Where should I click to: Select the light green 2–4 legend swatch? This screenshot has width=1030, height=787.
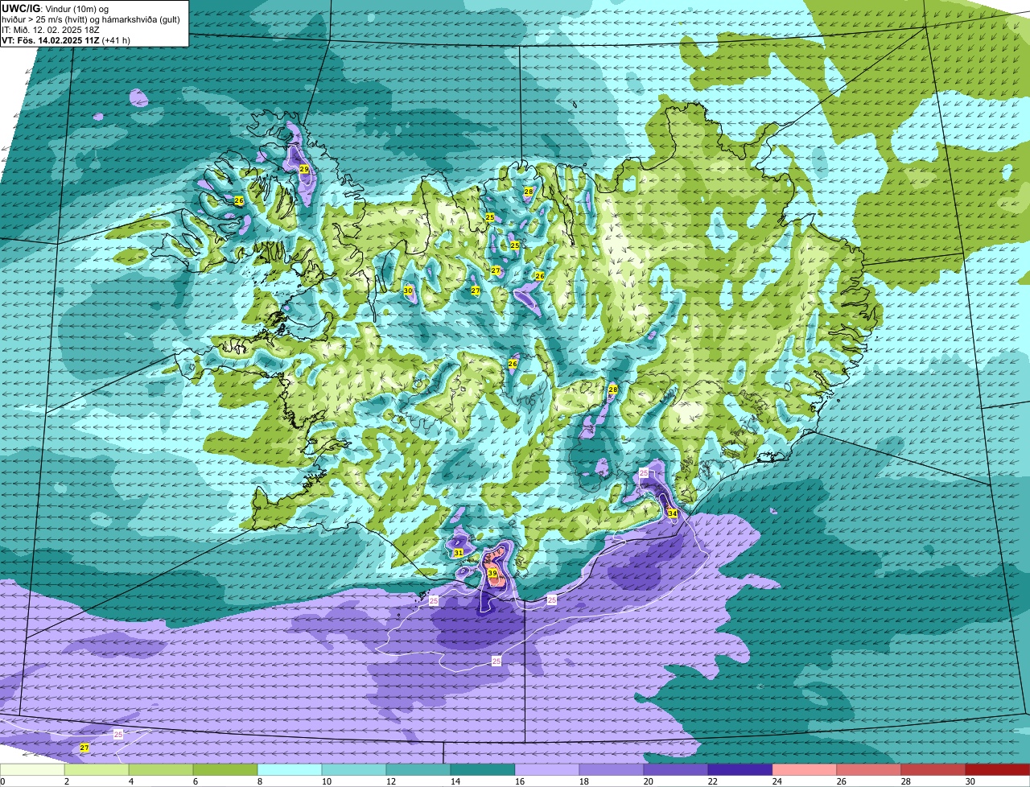pos(97,770)
